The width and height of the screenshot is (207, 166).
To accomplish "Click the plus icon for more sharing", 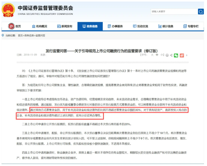I will (187, 55).
